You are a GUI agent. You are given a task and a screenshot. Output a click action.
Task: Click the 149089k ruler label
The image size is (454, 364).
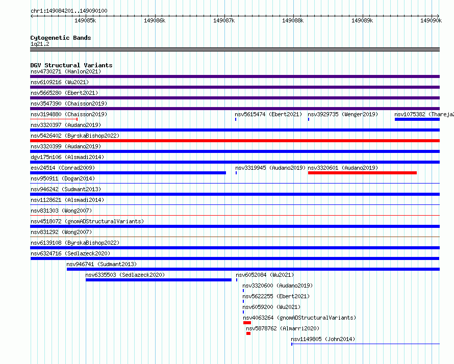point(362,20)
